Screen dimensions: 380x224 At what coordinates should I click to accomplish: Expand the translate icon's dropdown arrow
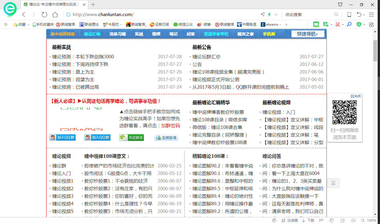pyautogui.click(x=331, y=24)
